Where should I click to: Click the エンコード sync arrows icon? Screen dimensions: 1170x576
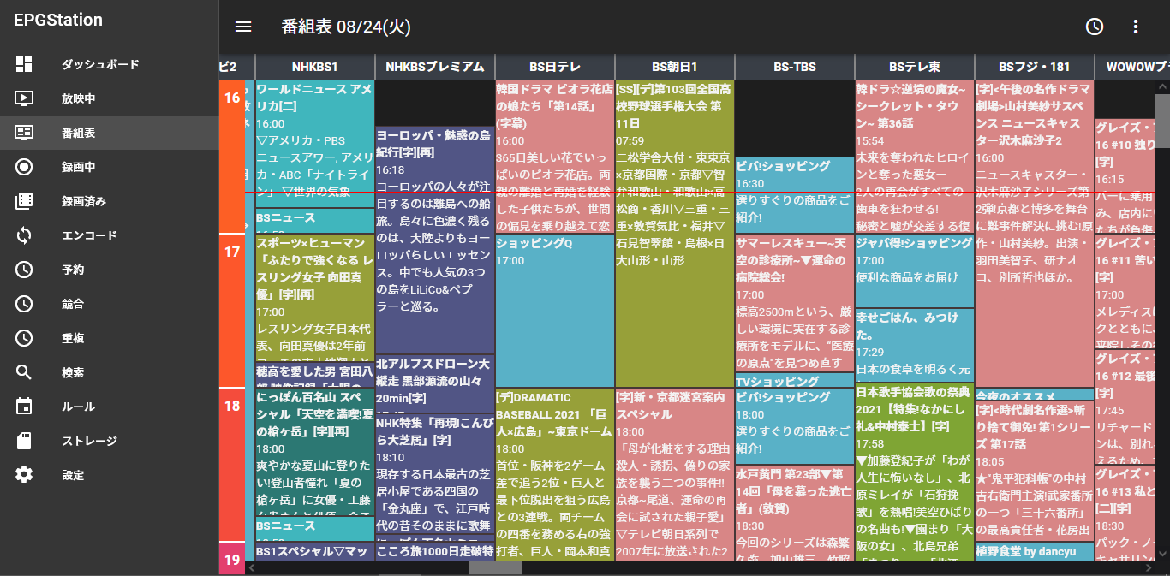(24, 235)
